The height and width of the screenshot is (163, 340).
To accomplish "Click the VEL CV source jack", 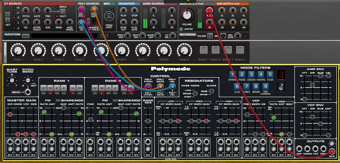I will [26, 22].
